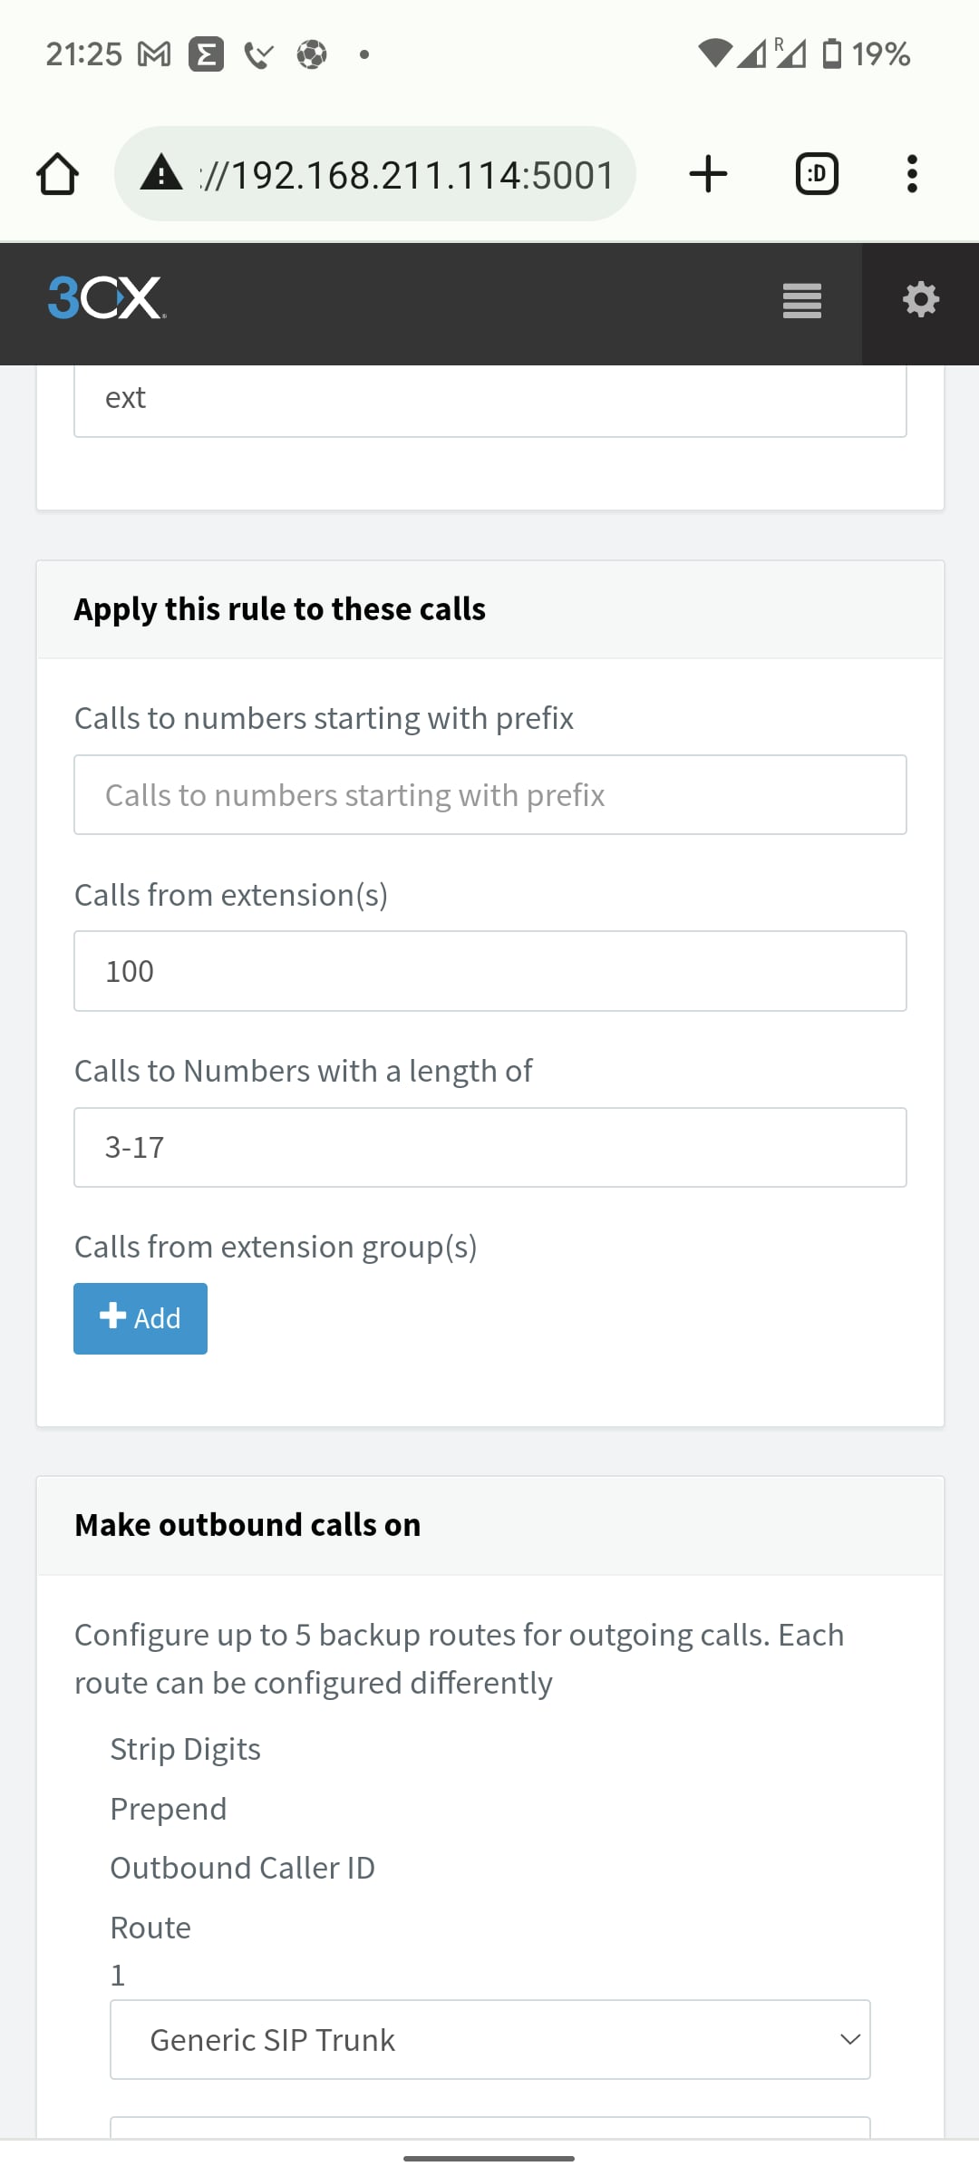Open the 3CX hamburger menu
This screenshot has height=2176, width=979.
pyautogui.click(x=802, y=301)
